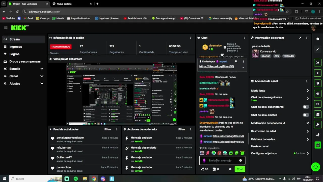Toggle Chat de solo-emotes
This screenshot has width=323, height=182.
(306, 115)
